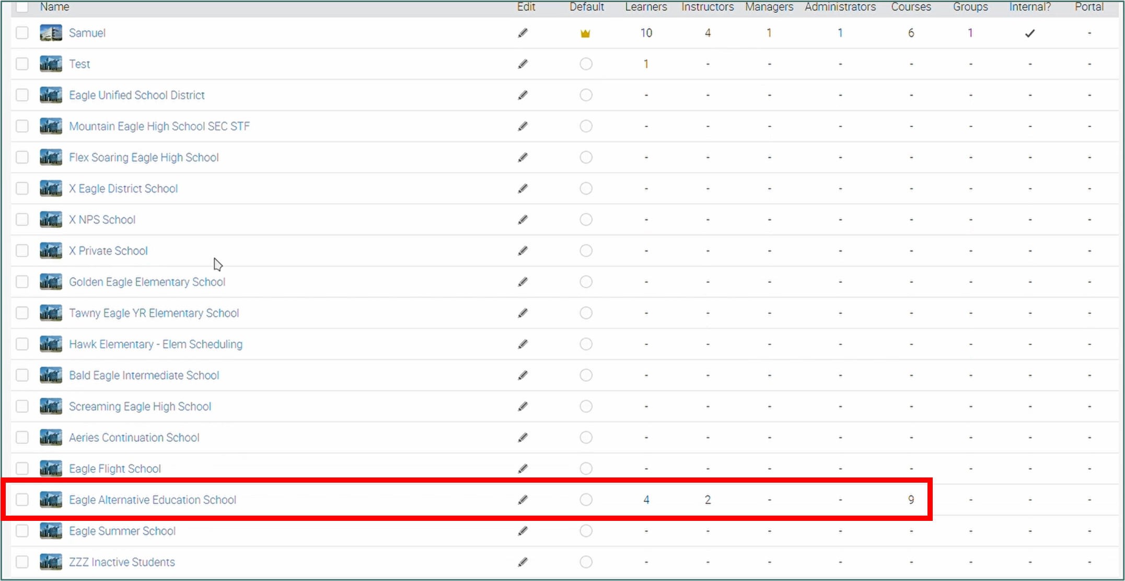Click the edit pencil for Samuel
This screenshot has height=581, width=1125.
523,33
